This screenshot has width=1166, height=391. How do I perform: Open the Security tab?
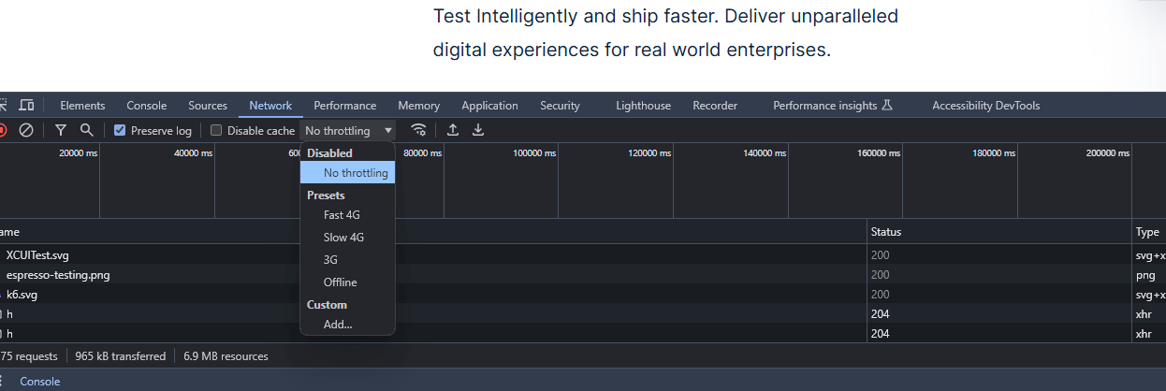click(x=560, y=106)
